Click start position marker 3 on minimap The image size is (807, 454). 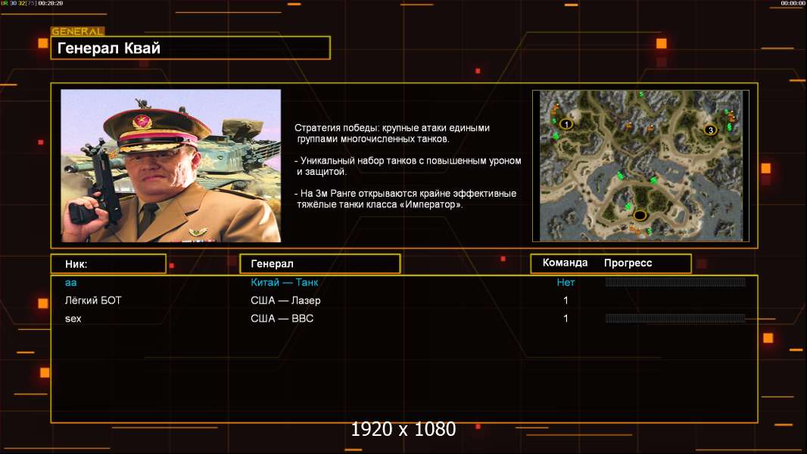coord(711,130)
